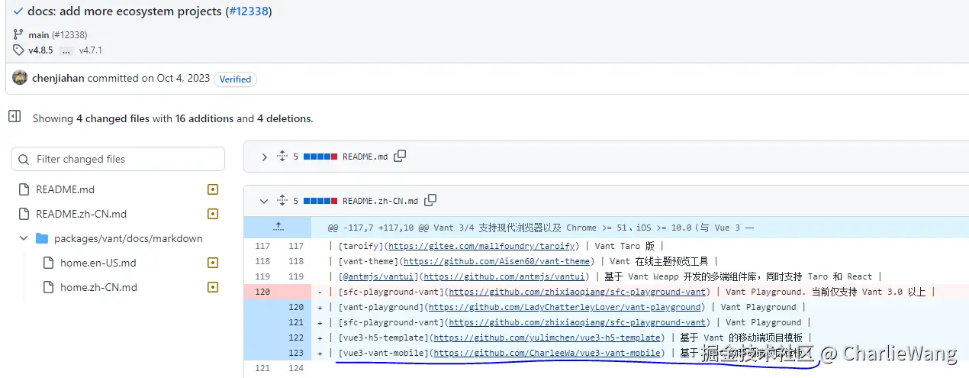Click the Filter changed files field
The height and width of the screenshot is (378, 969).
tap(118, 159)
